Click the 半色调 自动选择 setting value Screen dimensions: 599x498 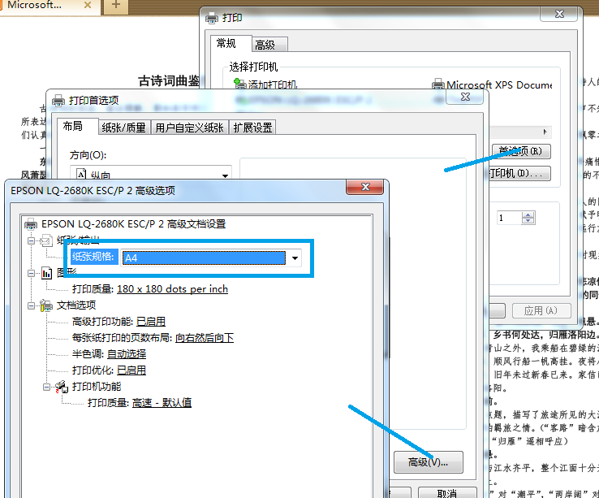[x=127, y=354]
